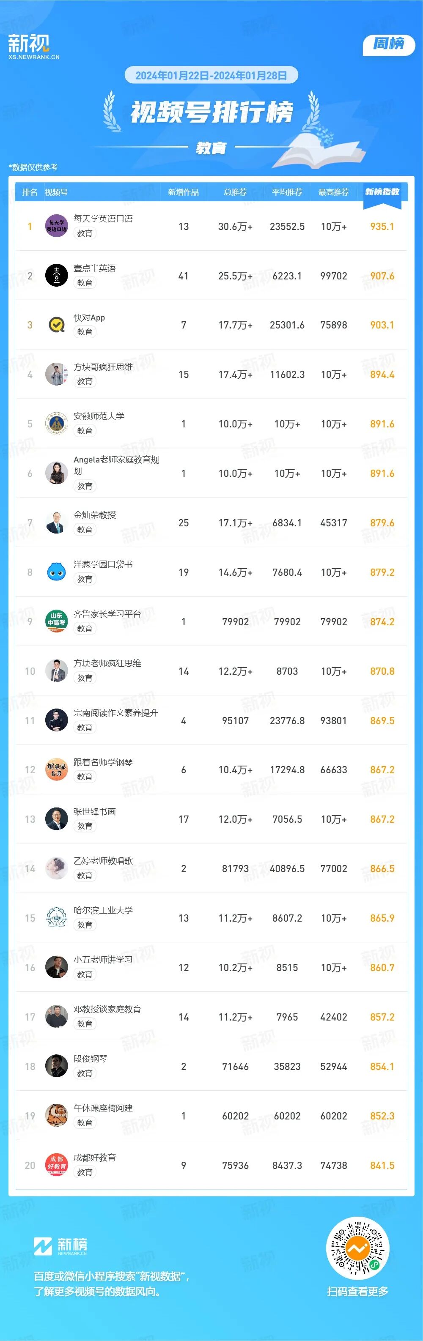The width and height of the screenshot is (423, 1341).
Task: Click the 壹点半英语 black logo icon
Action: (56, 275)
